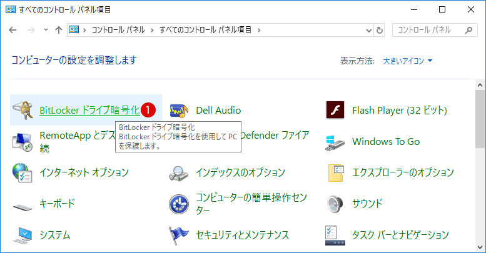
Task: Expand the chevron before コントロール パネル breadcrumb
Action: point(84,30)
